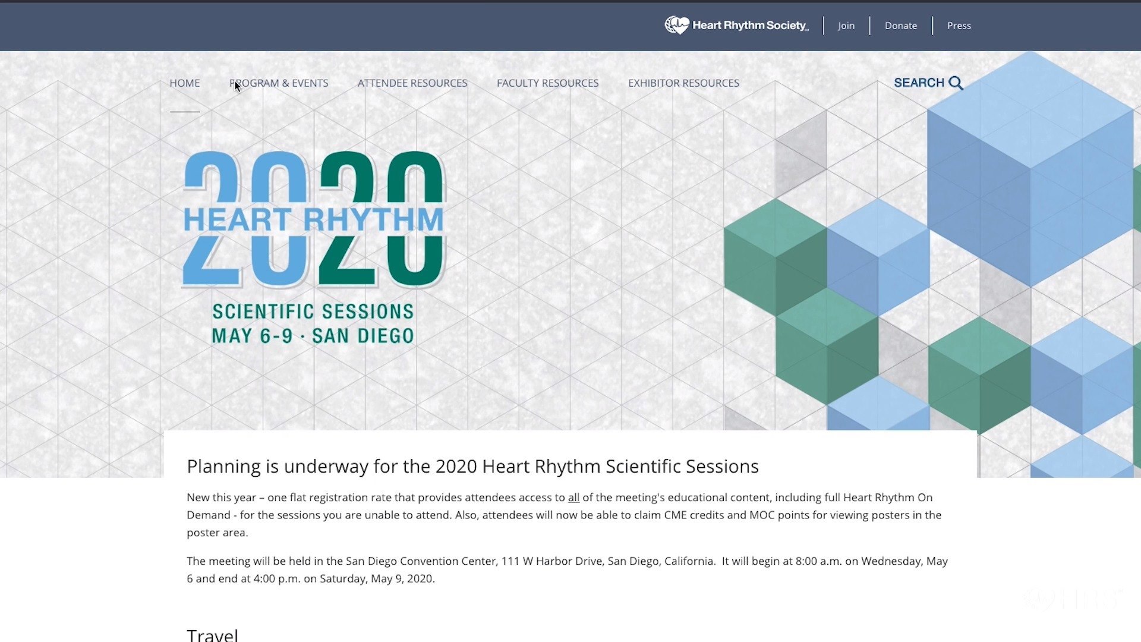Viewport: 1141px width, 642px height.
Task: Open the Press link in top bar
Action: pos(959,26)
